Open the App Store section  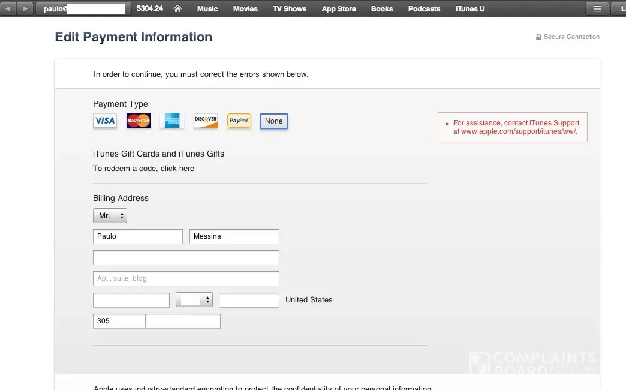[339, 9]
